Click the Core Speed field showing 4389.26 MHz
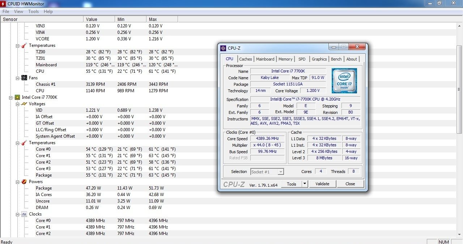 pyautogui.click(x=268, y=139)
